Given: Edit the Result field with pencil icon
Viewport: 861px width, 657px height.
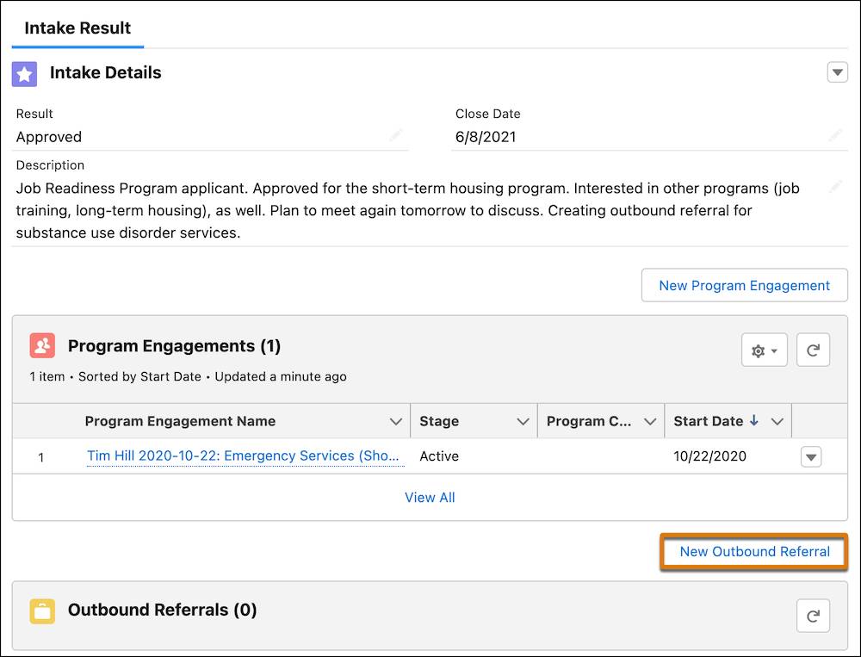Looking at the screenshot, I should [x=395, y=136].
